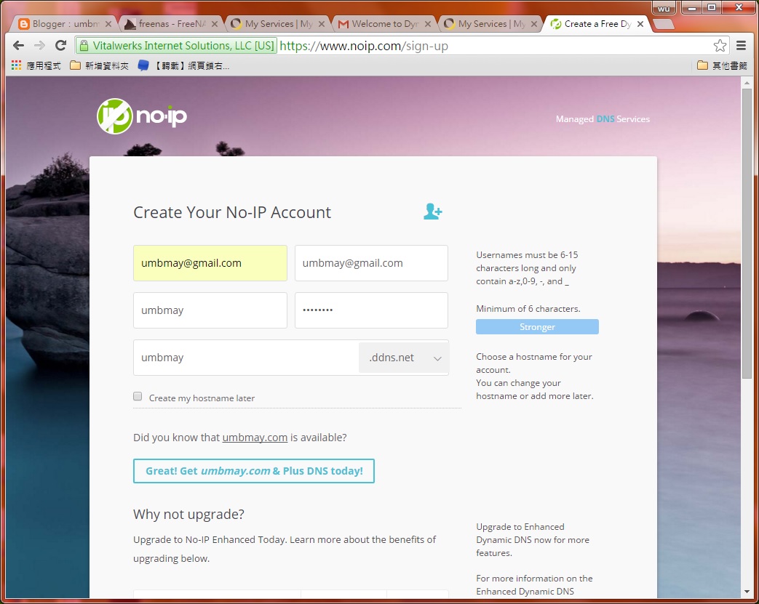Expand the .ddns.net domain dropdown
This screenshot has width=759, height=604.
(x=404, y=358)
